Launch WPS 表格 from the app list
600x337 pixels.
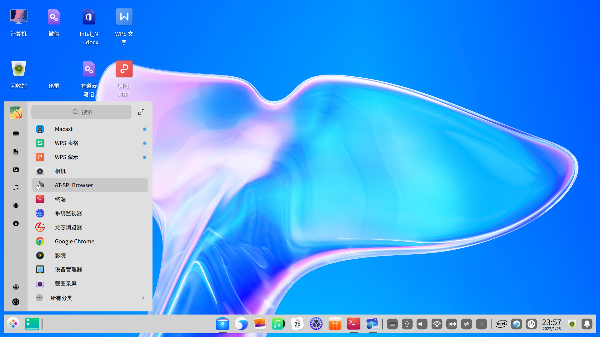pos(67,143)
